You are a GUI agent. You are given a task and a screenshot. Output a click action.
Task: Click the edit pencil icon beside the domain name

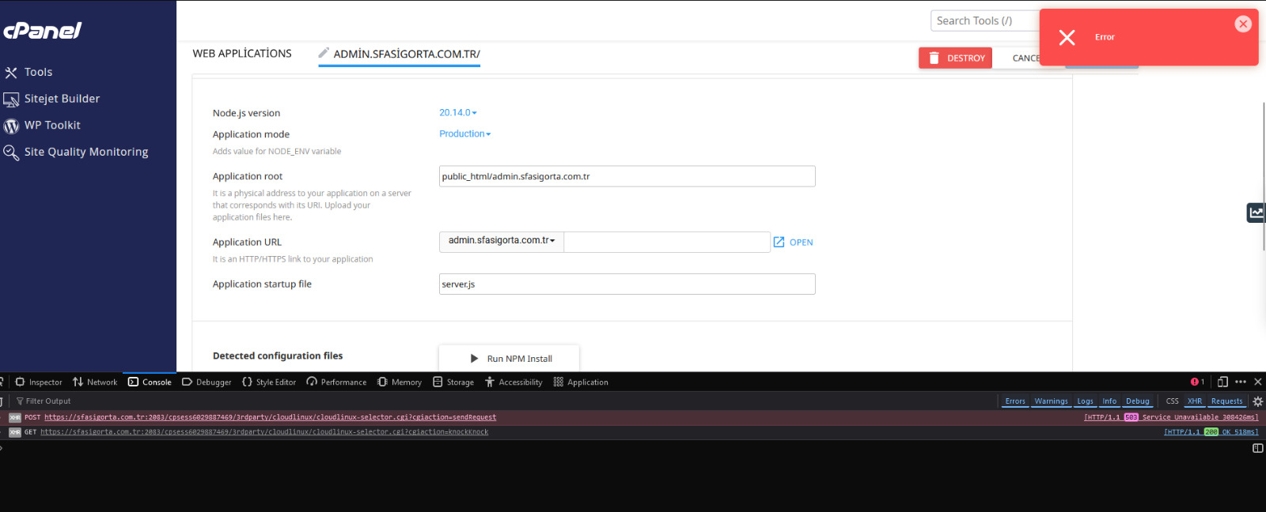(324, 53)
